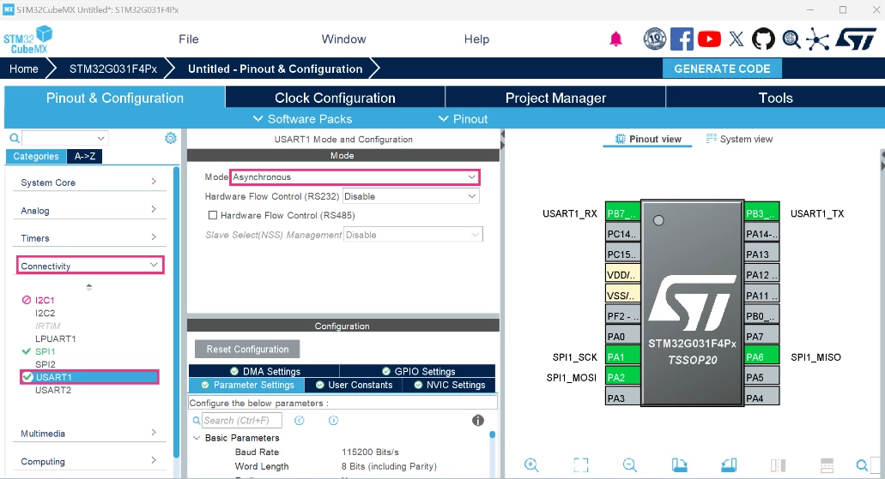Screen dimensions: 885x479
Task: Select USART2 in the Connectivity list
Action: point(53,390)
